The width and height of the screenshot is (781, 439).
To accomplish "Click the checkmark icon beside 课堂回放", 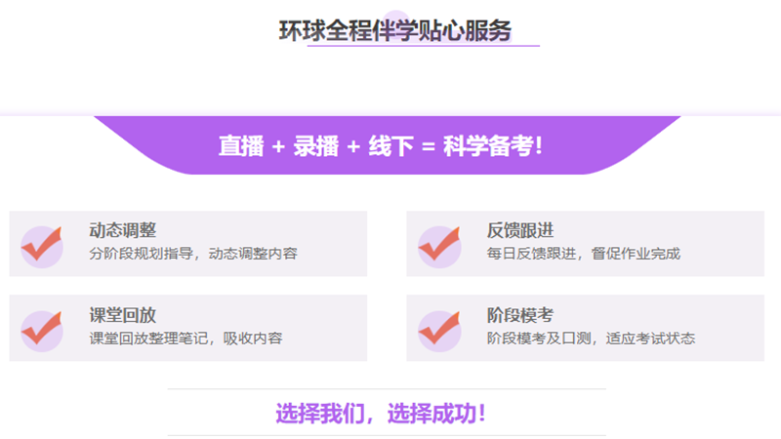I will coord(42,331).
